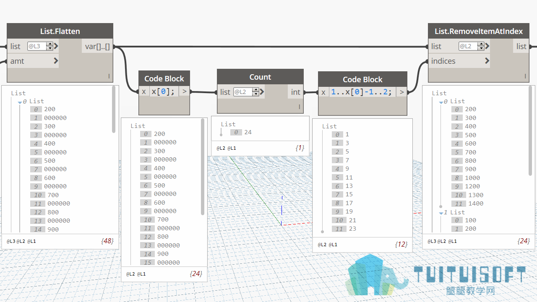Select the var[]..[] output port of List.Flatten
This screenshot has width=537, height=302.
coord(97,46)
